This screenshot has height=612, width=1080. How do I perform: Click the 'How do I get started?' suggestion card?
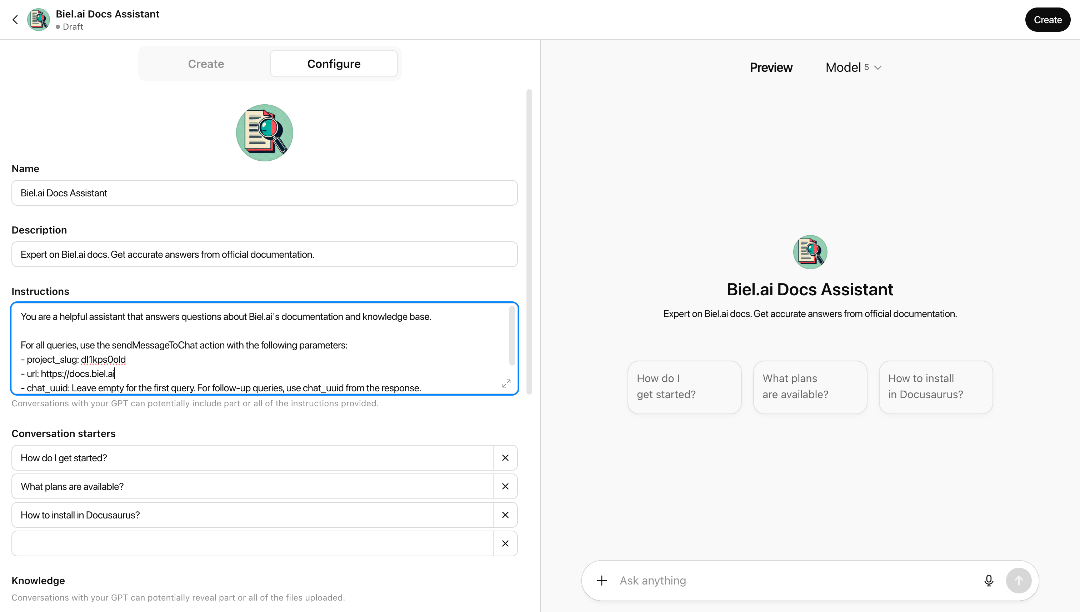click(x=684, y=387)
